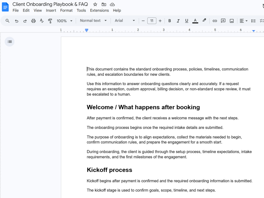Open the search the menus magnifier
The width and height of the screenshot is (264, 198).
click(7, 21)
